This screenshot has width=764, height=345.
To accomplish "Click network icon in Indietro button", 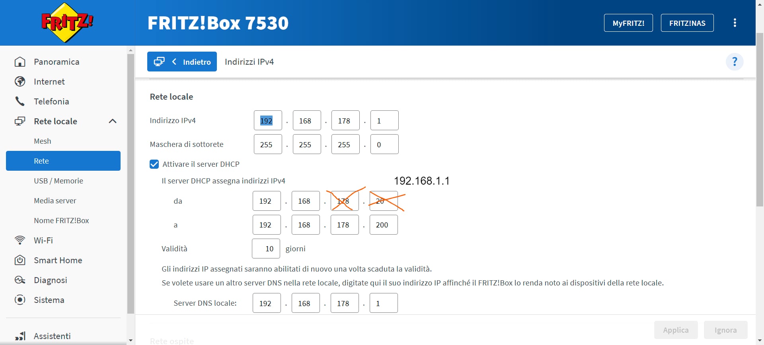I will [x=159, y=62].
